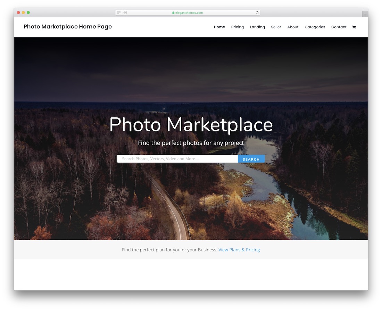This screenshot has width=382, height=310.
Task: Follow the View Plans & Pricing link
Action: click(239, 250)
